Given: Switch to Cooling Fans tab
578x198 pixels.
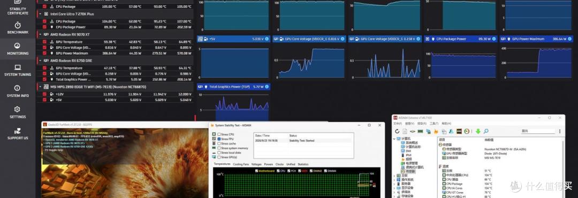Looking at the screenshot, I should (241, 164).
